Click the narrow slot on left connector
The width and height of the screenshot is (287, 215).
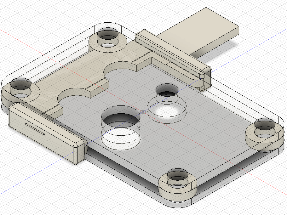click(35, 129)
